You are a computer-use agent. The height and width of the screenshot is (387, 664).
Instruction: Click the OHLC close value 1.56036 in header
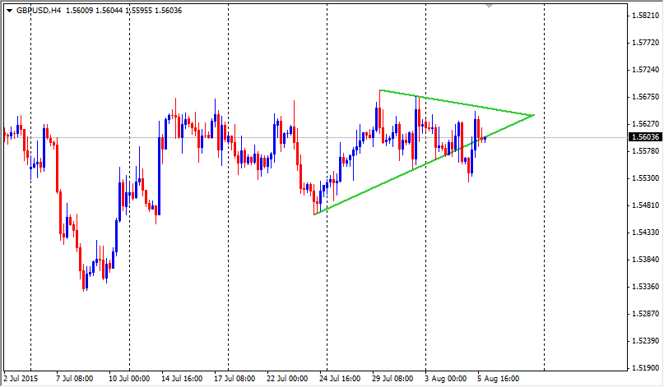pyautogui.click(x=168, y=11)
